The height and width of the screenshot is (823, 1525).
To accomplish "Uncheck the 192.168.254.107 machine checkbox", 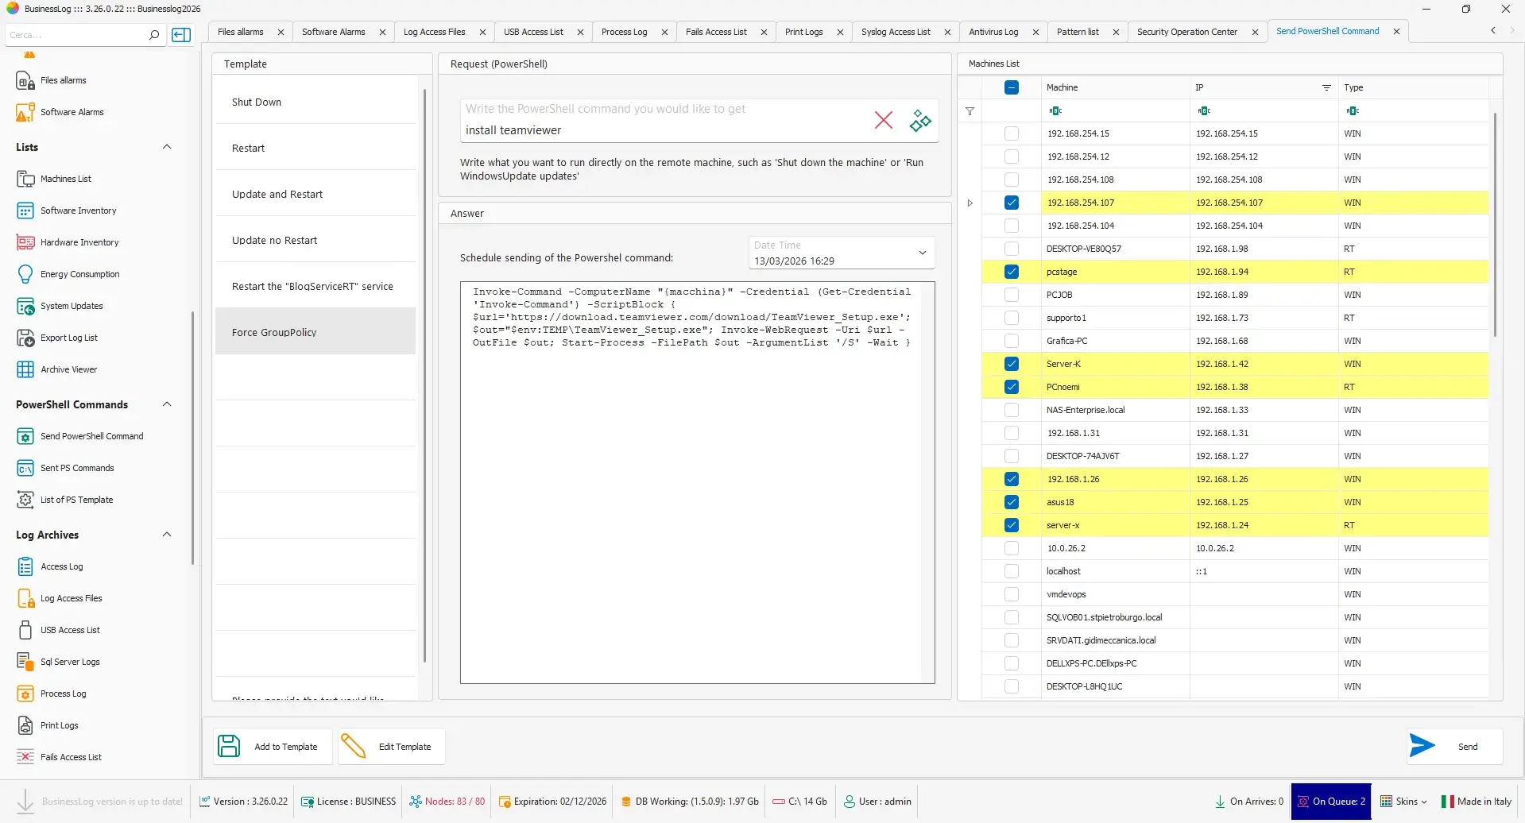I will coord(1012,203).
